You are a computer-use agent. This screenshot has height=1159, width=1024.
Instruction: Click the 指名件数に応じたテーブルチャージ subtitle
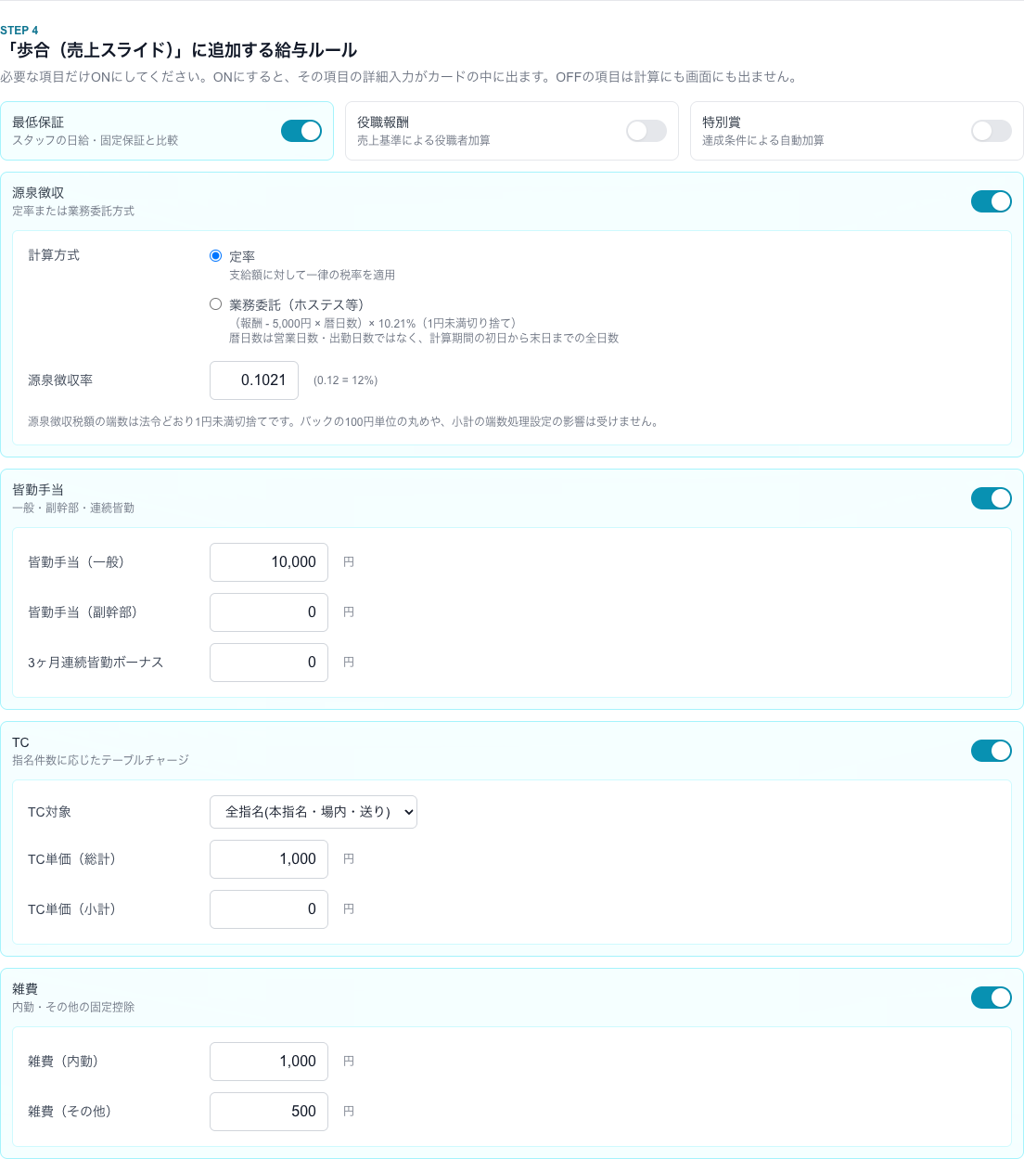101,760
